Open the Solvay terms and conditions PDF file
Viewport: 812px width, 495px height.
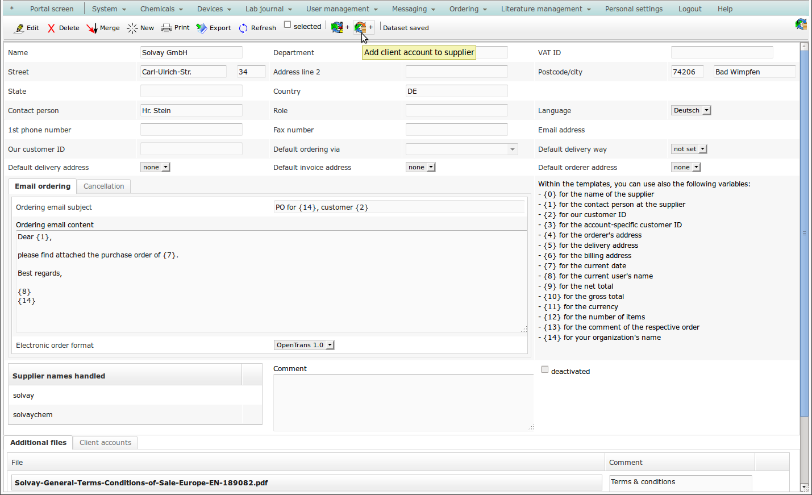point(141,482)
